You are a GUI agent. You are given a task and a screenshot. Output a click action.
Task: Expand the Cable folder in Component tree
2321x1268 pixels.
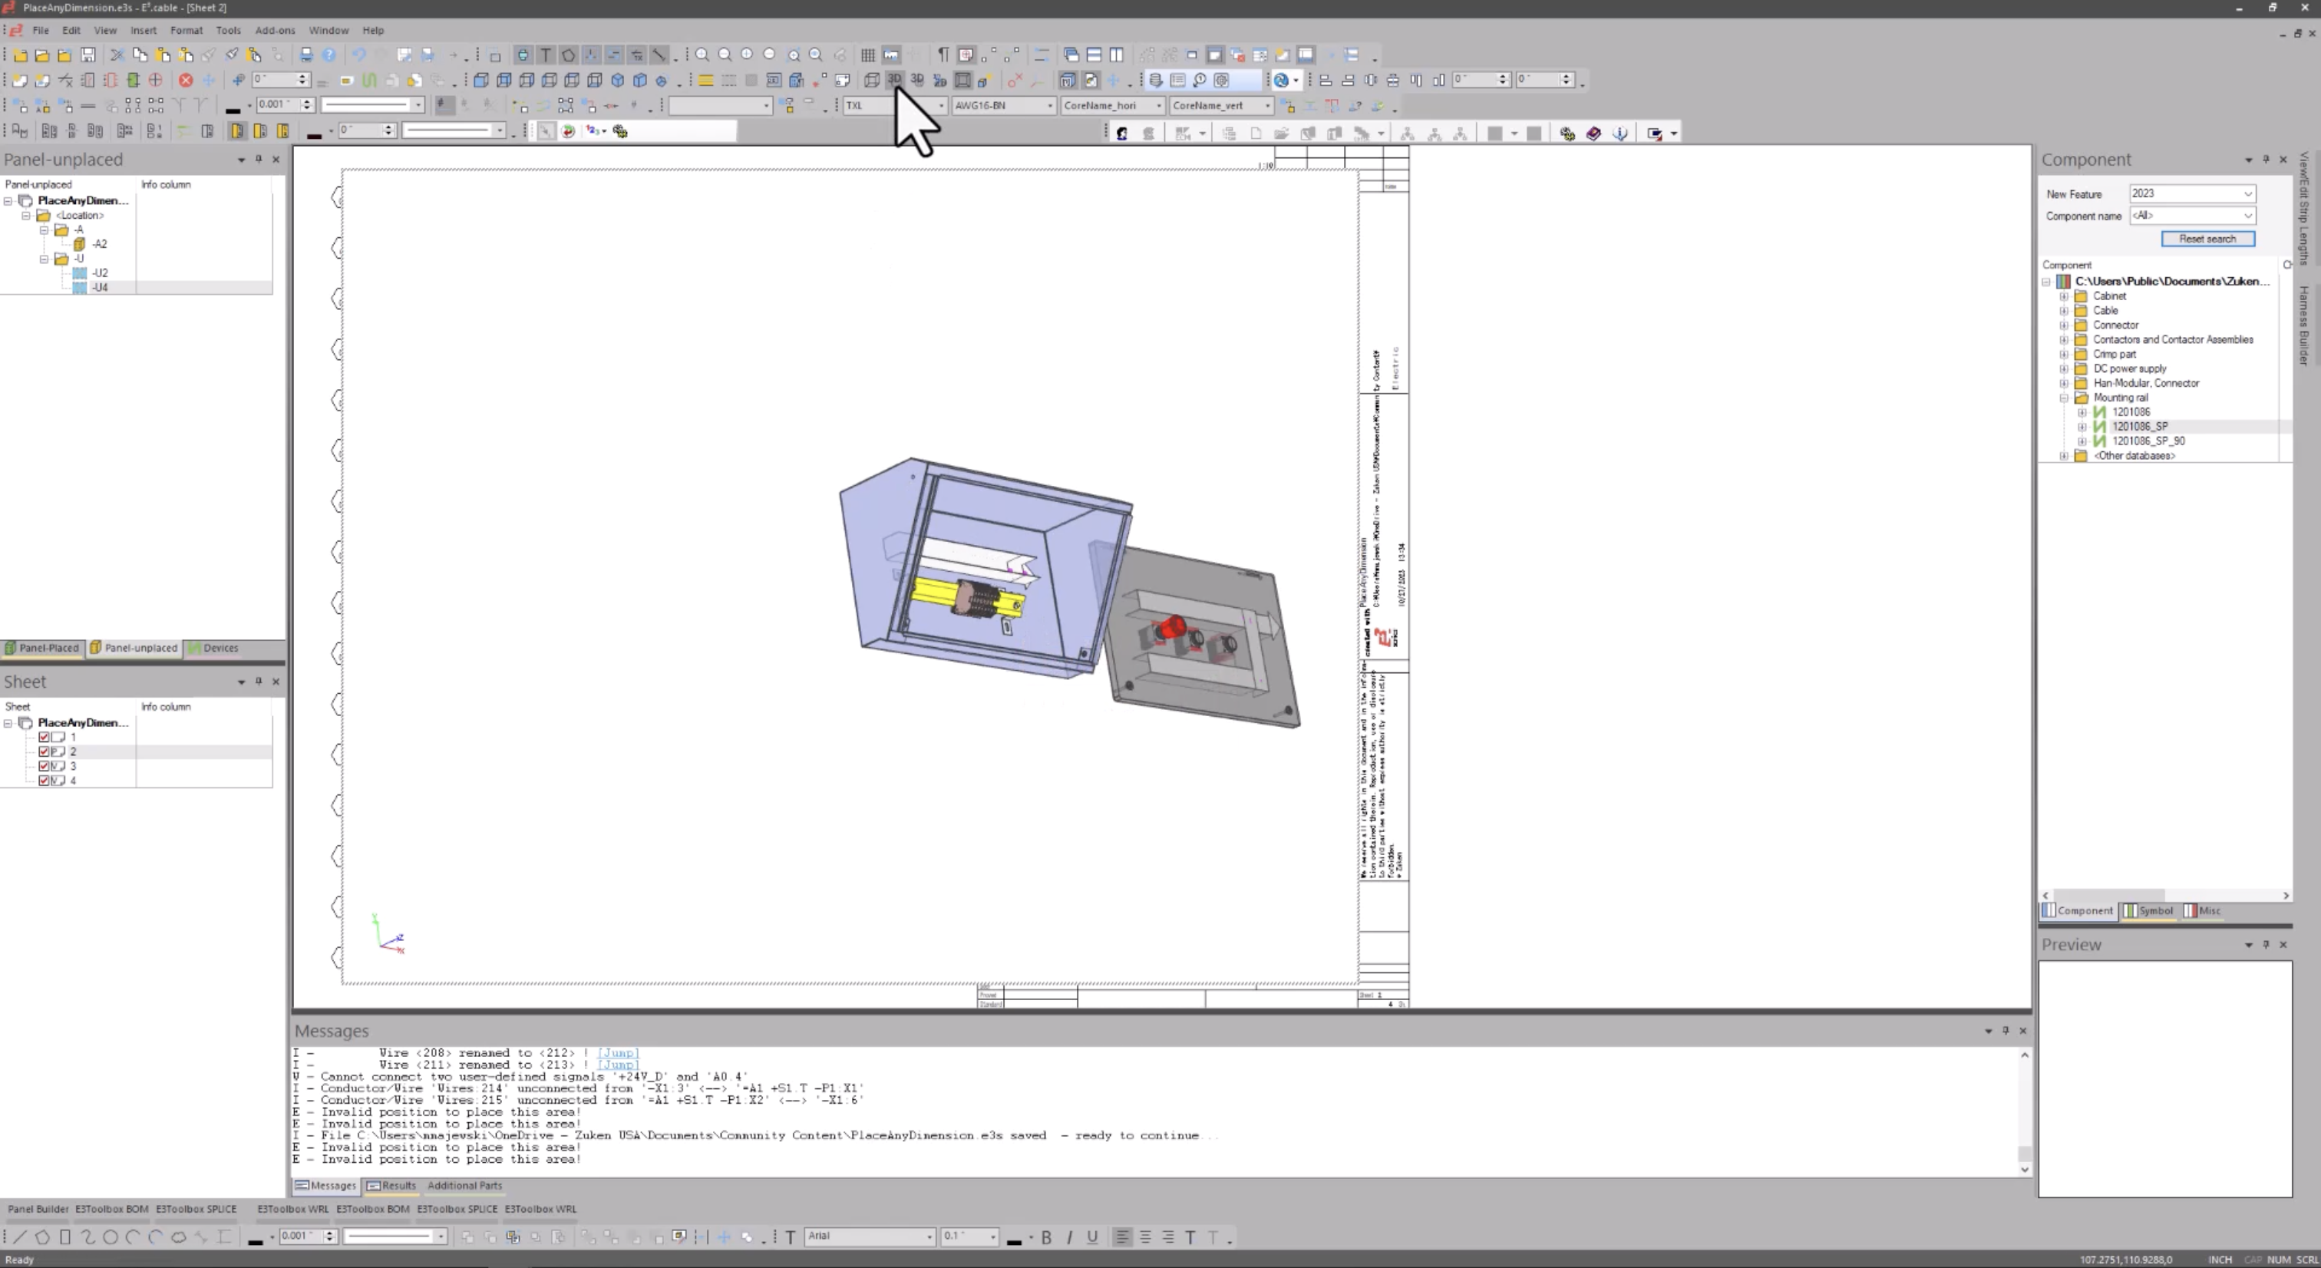click(2064, 310)
